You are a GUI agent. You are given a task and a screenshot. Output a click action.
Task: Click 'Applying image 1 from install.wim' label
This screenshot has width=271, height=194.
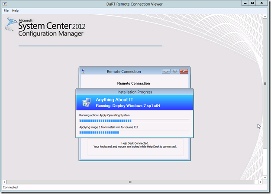point(109,127)
